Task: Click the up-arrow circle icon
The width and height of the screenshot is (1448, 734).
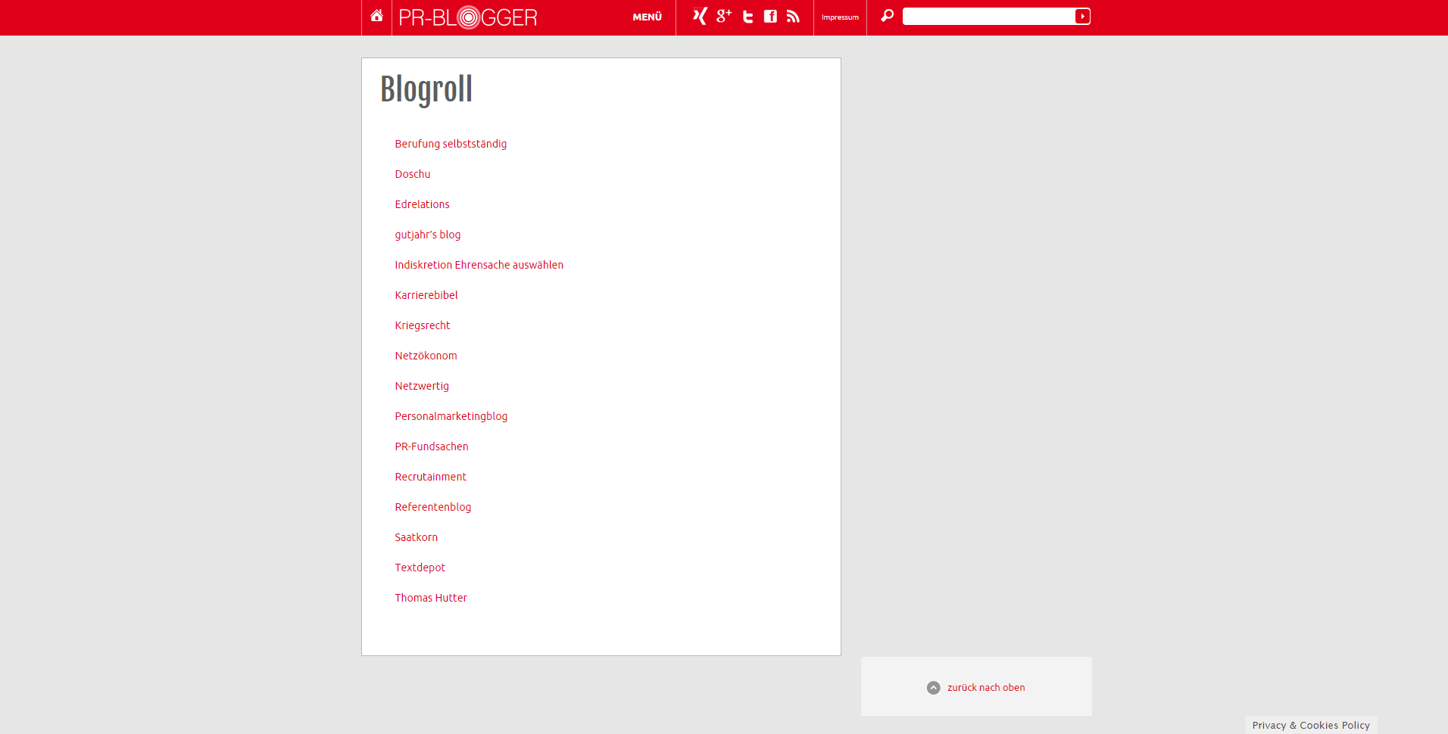Action: click(x=934, y=688)
